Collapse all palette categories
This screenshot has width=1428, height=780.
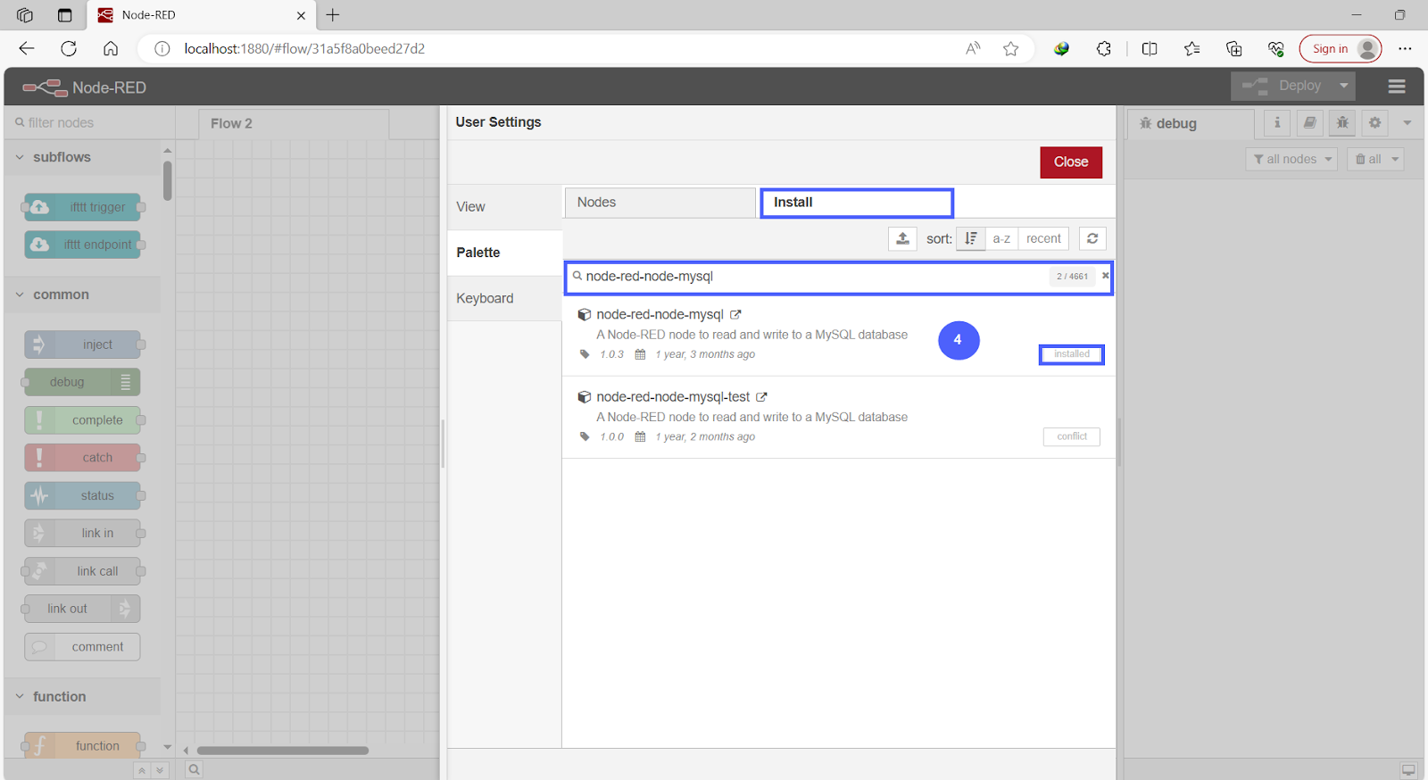tap(142, 770)
